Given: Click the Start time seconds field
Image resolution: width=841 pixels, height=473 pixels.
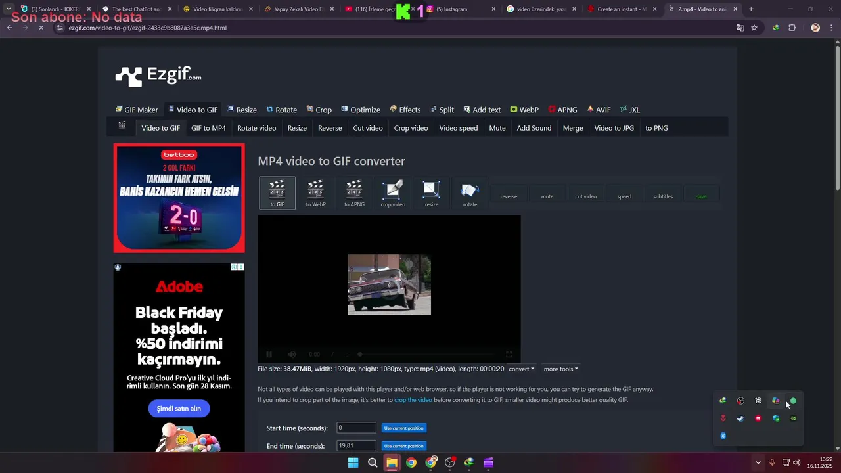Looking at the screenshot, I should (356, 428).
